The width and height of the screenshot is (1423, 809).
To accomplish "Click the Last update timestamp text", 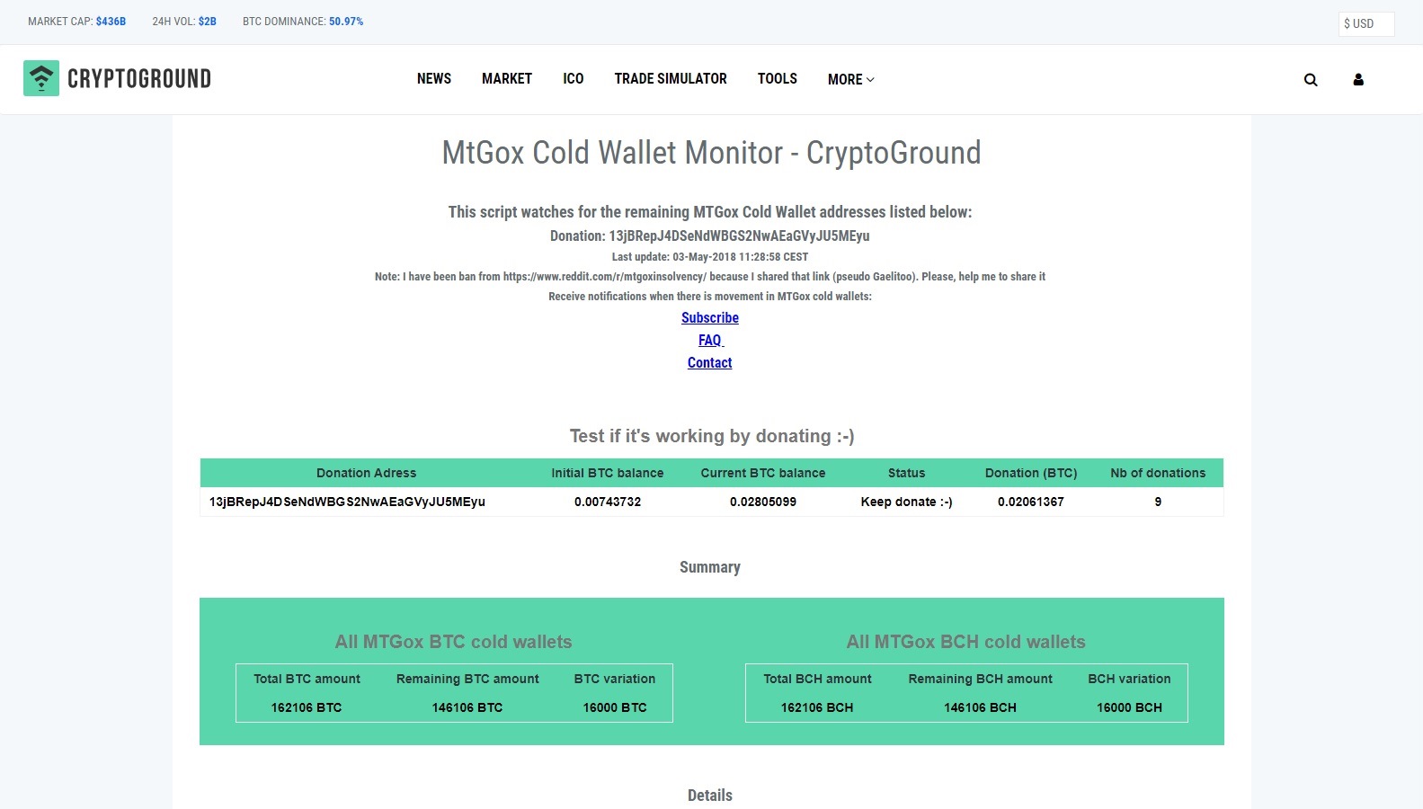I will 710,256.
